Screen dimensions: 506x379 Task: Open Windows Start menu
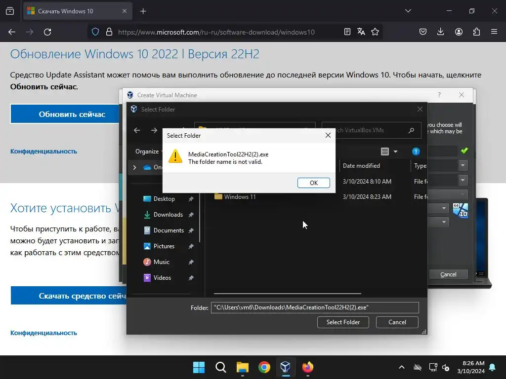[199, 367]
